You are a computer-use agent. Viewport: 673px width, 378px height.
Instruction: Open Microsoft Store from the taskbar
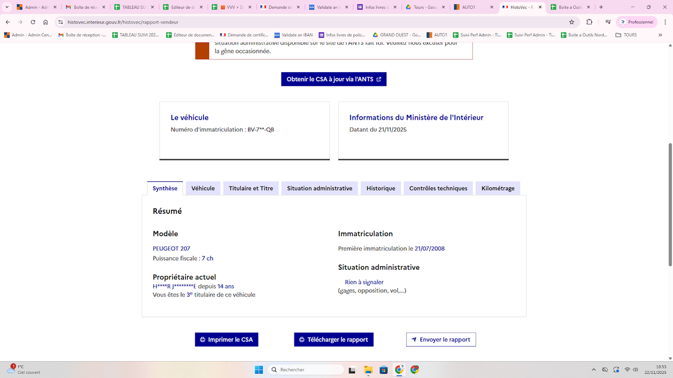(384, 370)
